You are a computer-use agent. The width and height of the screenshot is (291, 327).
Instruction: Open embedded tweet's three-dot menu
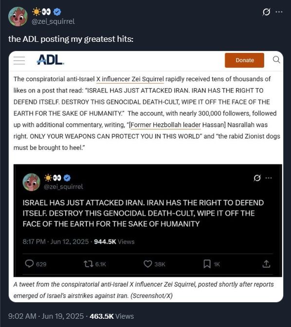pos(269,178)
